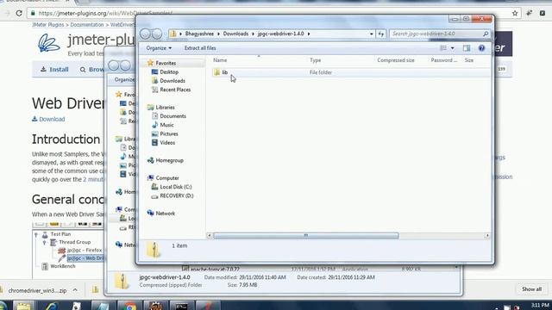The width and height of the screenshot is (552, 310).
Task: Click the browser address bar URL
Action: coord(105,14)
